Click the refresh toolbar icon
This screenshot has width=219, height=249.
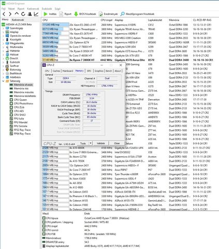(23, 14)
